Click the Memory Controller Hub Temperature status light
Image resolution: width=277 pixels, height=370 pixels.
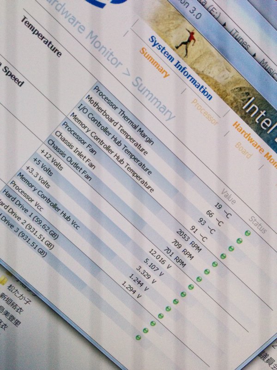click(223, 256)
